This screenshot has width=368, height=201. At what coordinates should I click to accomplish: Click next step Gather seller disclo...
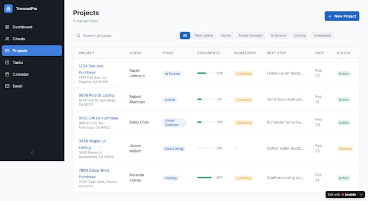pyautogui.click(x=285, y=148)
